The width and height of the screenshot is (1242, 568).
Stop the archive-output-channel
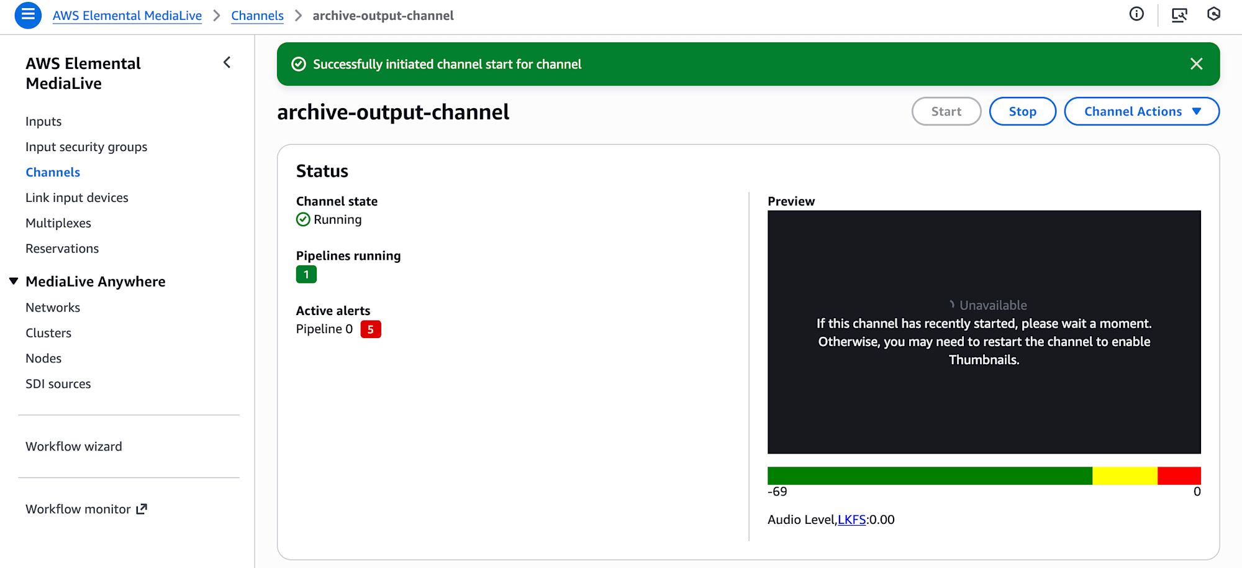[1023, 111]
